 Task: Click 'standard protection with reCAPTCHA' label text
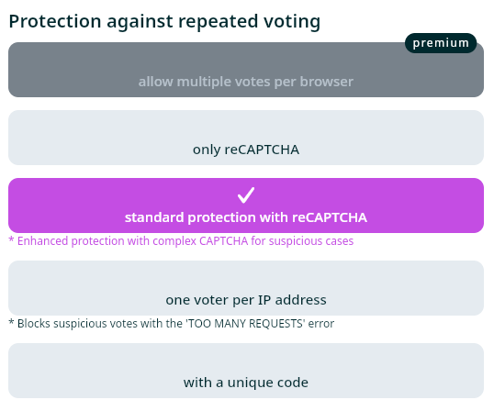tap(246, 217)
